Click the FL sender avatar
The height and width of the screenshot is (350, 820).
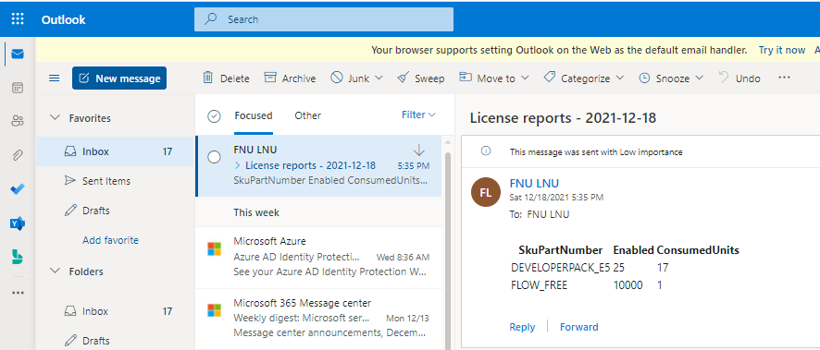486,192
